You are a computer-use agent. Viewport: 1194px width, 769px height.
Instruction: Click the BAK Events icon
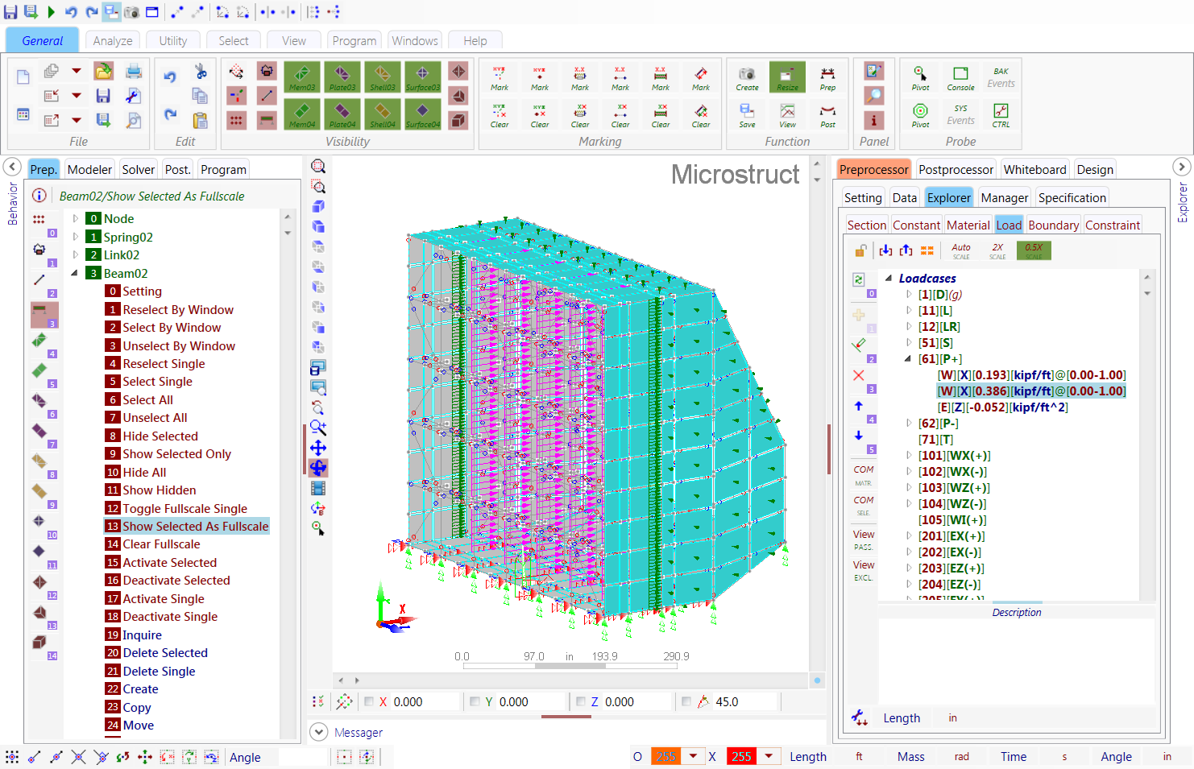point(1001,77)
